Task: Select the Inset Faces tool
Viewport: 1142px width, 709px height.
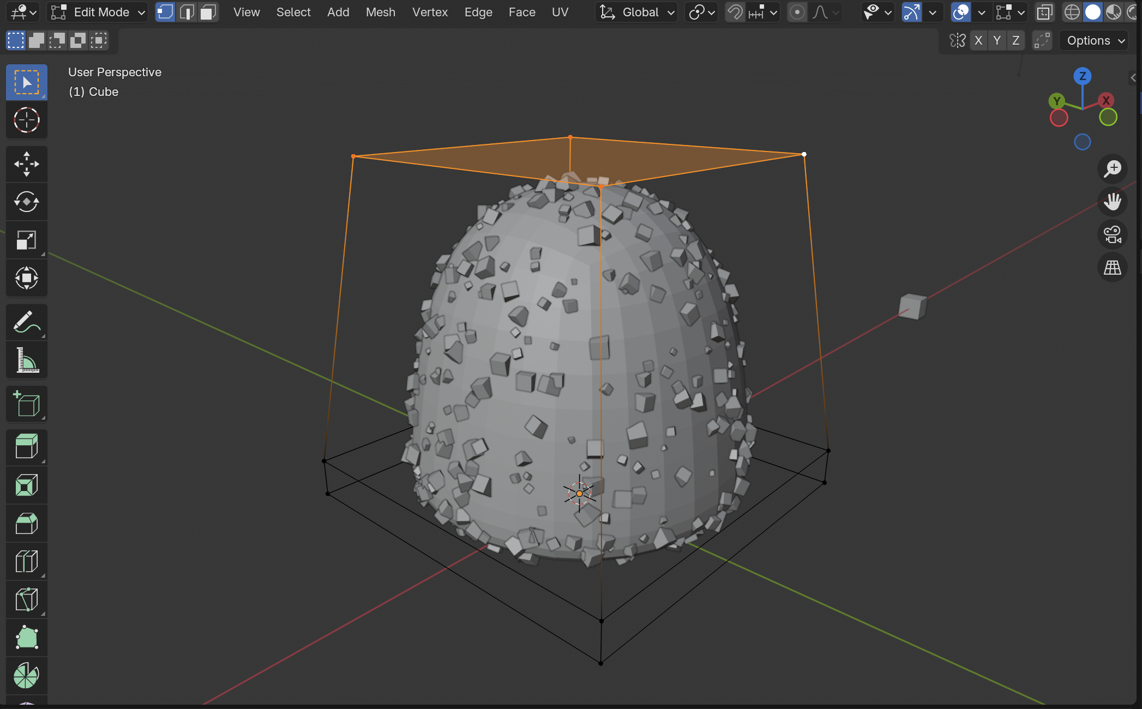Action: point(26,486)
